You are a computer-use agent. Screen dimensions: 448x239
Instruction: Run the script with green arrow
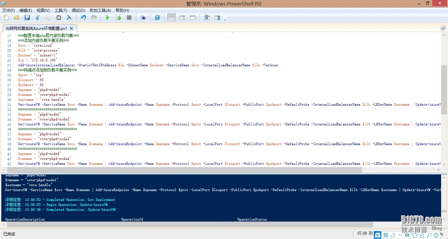(x=108, y=18)
